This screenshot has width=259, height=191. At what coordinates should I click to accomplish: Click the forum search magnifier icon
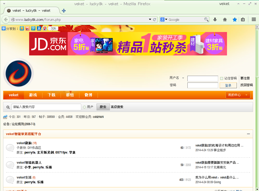pyautogui.click(x=8, y=107)
